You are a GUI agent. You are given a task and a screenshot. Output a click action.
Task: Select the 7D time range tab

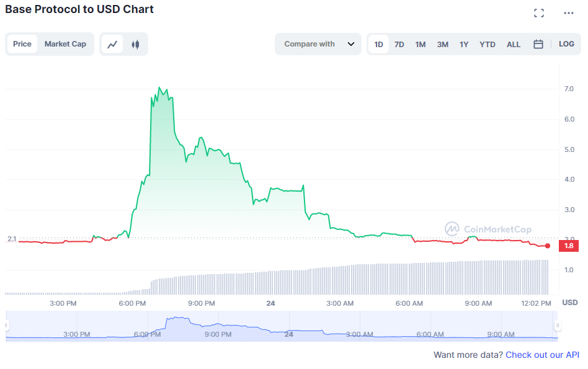click(399, 44)
